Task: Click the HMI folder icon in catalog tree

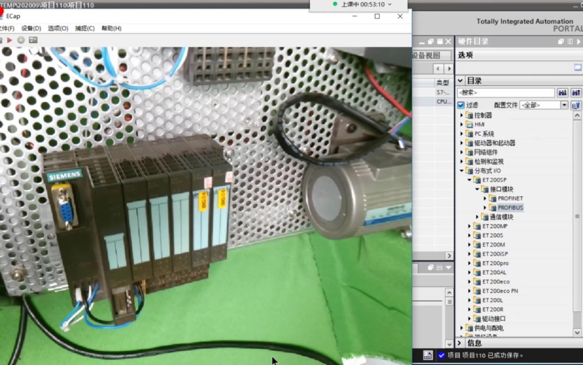Action: tap(469, 124)
